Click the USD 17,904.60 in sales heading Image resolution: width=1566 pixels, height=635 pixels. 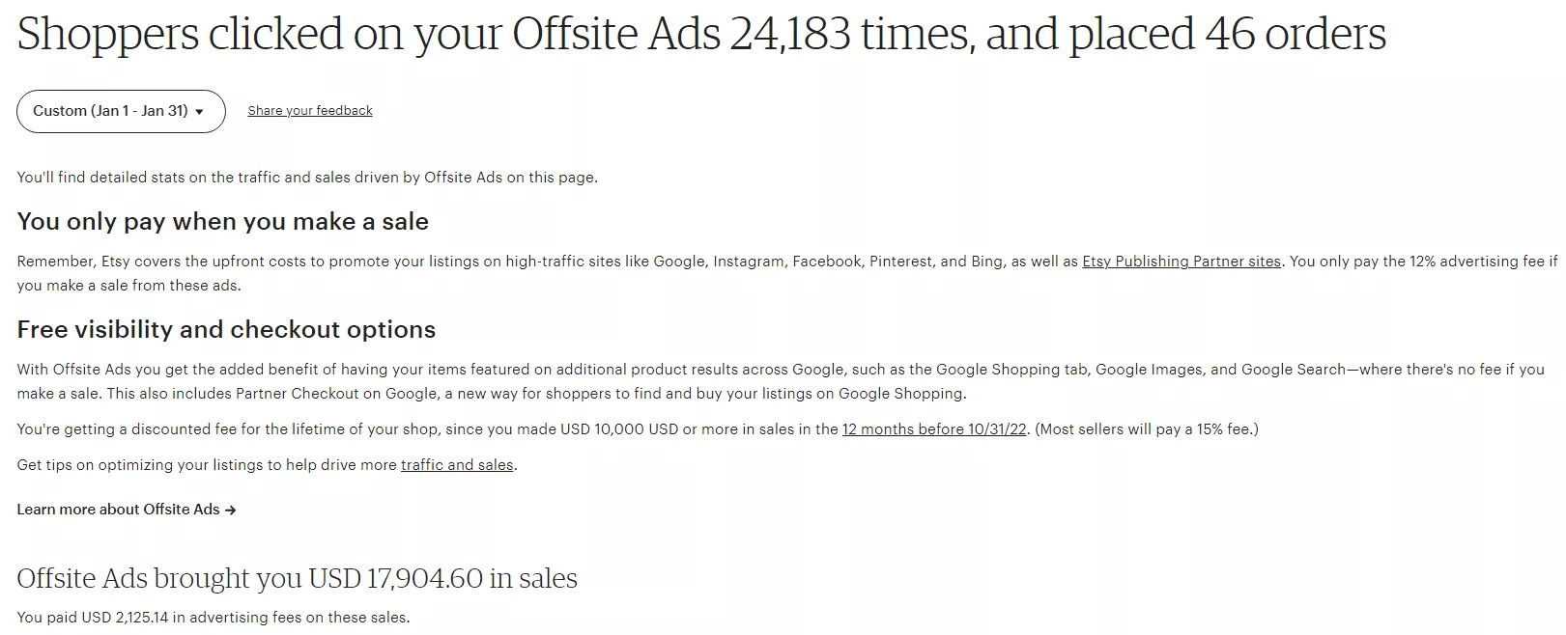coord(297,578)
